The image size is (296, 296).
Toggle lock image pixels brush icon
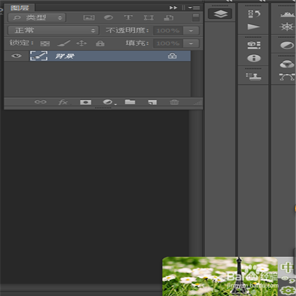point(63,43)
